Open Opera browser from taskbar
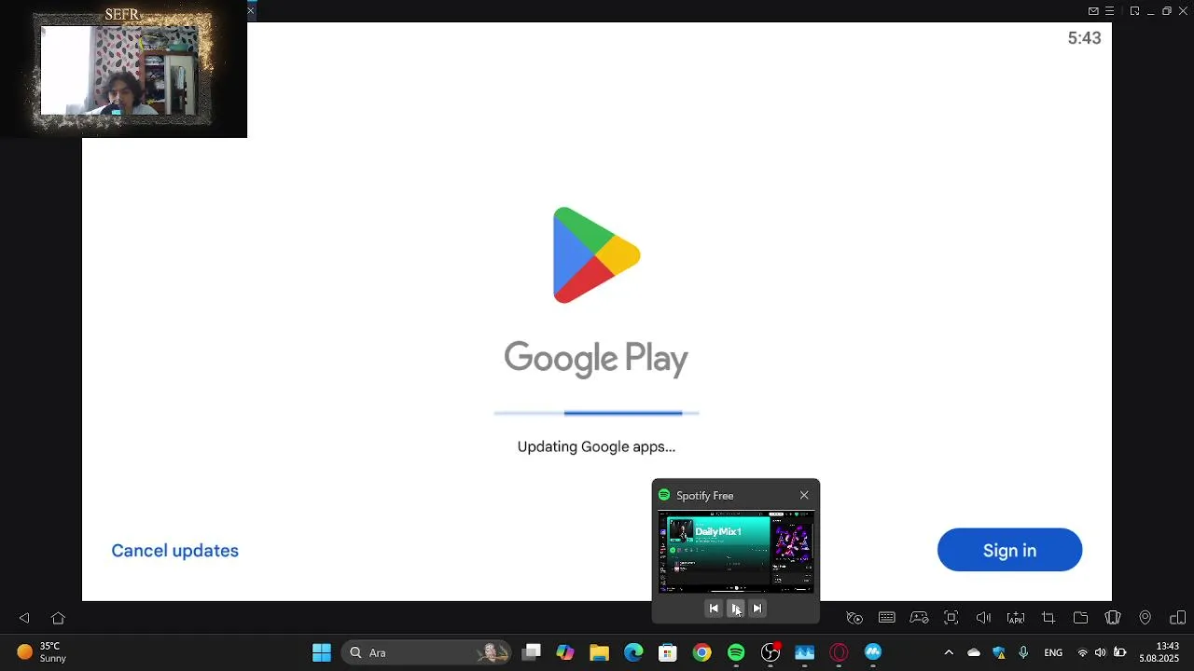 pos(839,652)
